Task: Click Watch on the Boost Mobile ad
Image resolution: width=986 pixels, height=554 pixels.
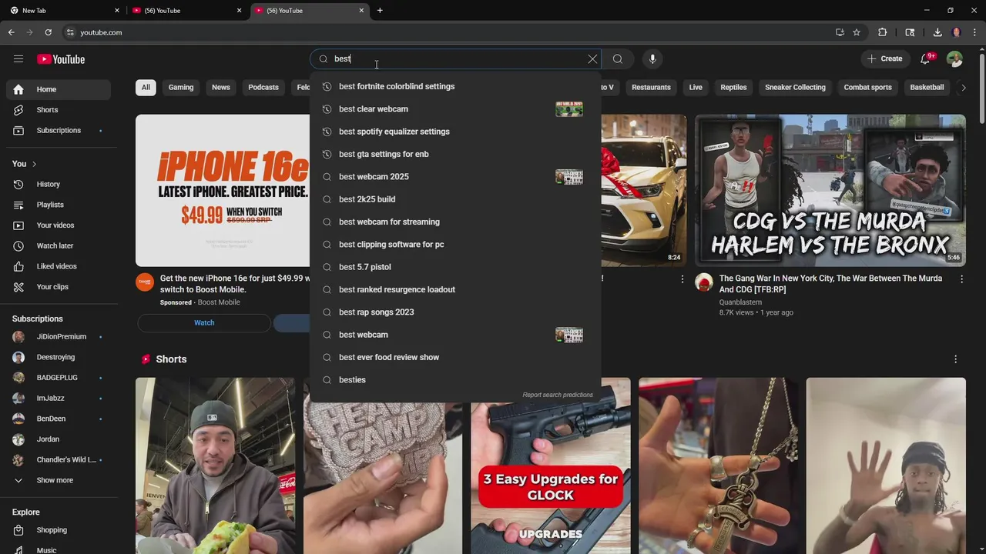Action: pos(204,322)
